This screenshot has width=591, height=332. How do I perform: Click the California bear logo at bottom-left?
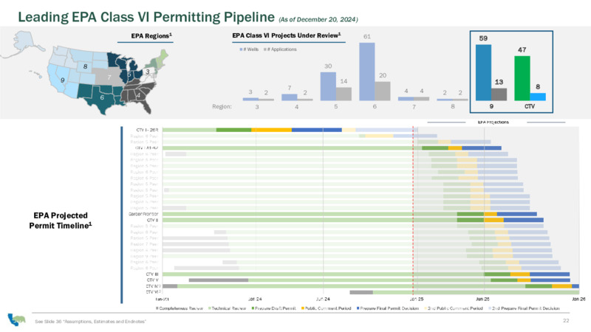click(16, 319)
